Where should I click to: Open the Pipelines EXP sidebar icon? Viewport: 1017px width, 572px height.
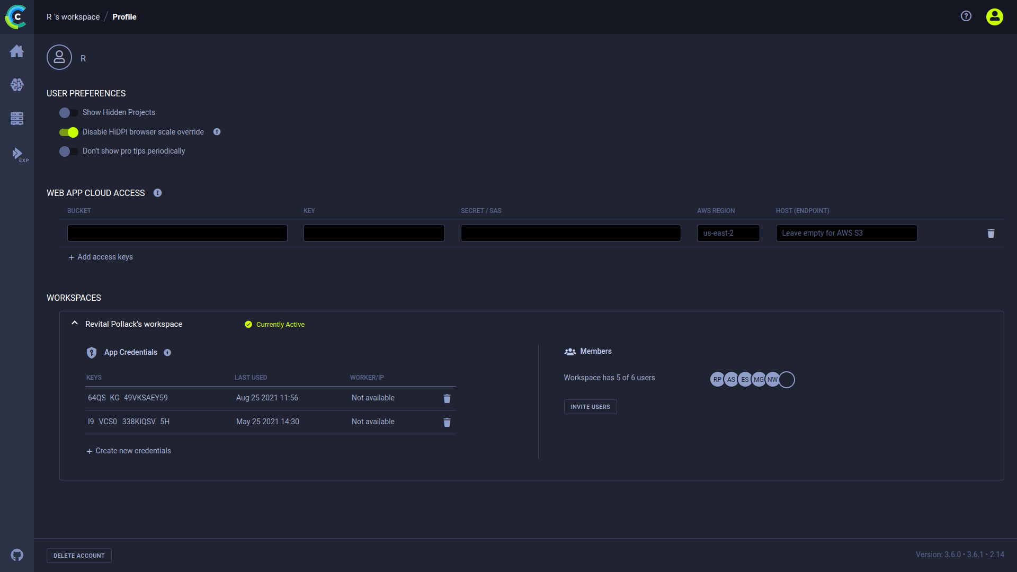click(x=18, y=154)
